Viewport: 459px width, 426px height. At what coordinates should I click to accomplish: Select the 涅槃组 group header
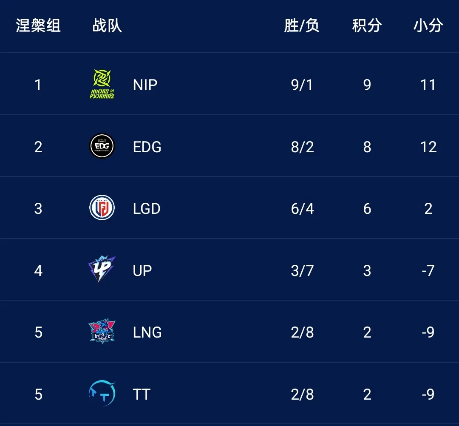click(x=38, y=26)
